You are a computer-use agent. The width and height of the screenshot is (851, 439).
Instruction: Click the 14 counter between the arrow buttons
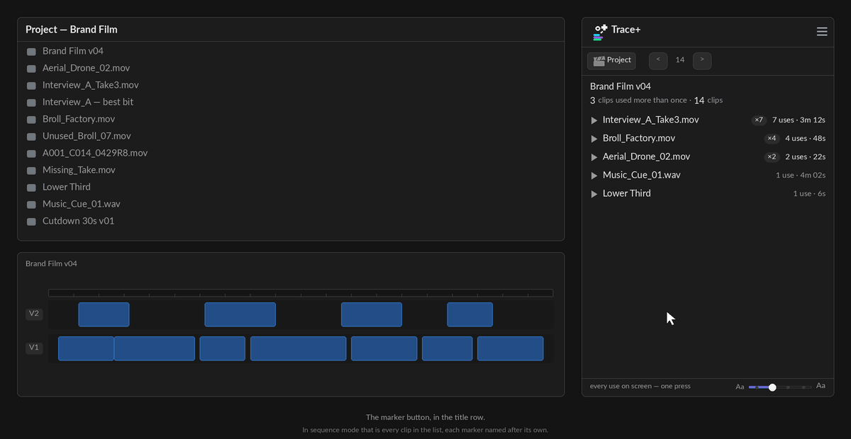click(x=680, y=60)
